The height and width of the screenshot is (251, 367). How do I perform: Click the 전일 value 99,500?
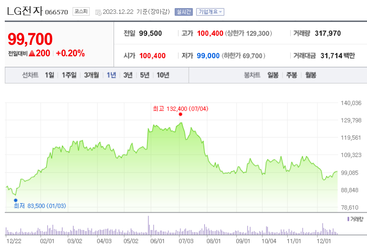(x=150, y=33)
